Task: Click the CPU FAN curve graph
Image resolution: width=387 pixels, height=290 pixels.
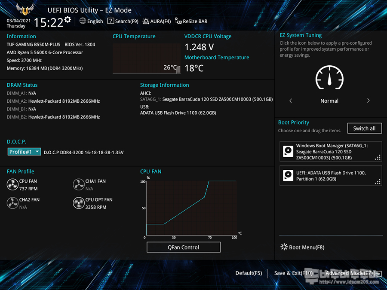Action: tap(191, 208)
